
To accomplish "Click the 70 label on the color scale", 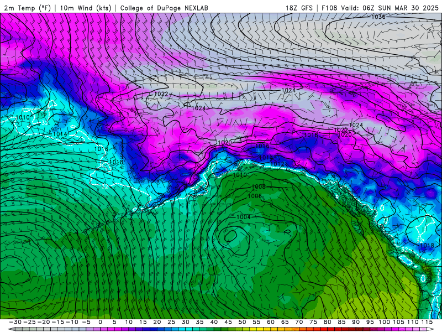I will (299, 322).
